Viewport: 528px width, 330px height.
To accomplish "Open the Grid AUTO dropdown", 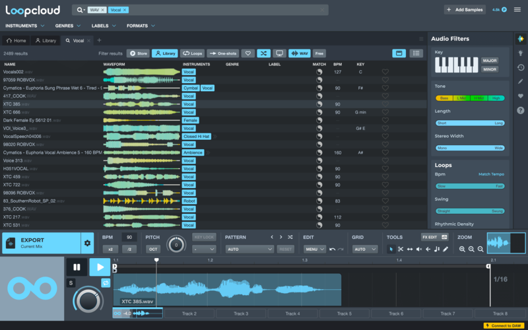I will tap(365, 249).
